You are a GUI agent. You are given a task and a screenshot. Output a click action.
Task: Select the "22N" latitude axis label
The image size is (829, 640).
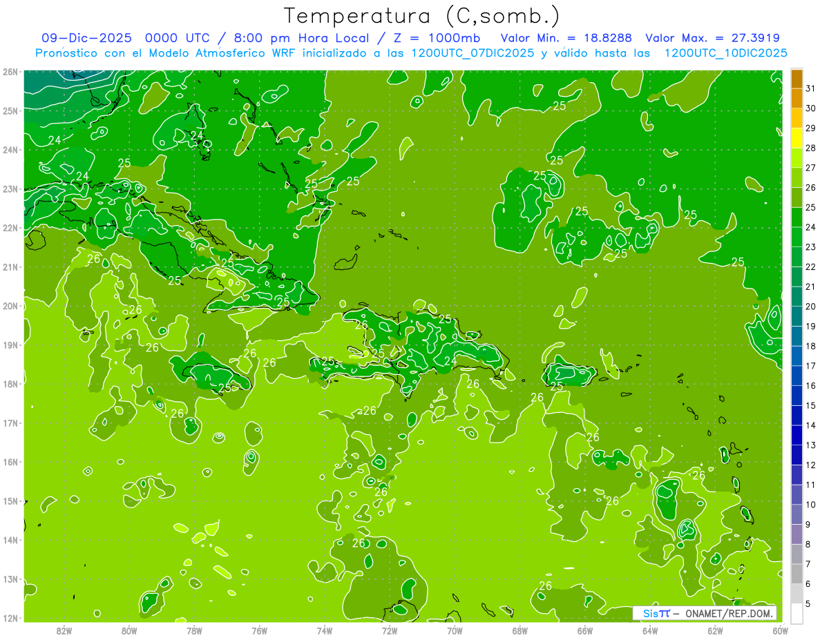coord(10,228)
